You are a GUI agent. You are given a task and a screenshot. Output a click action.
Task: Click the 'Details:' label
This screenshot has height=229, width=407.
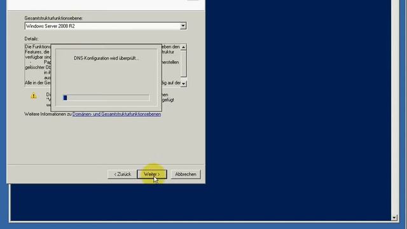(31, 39)
